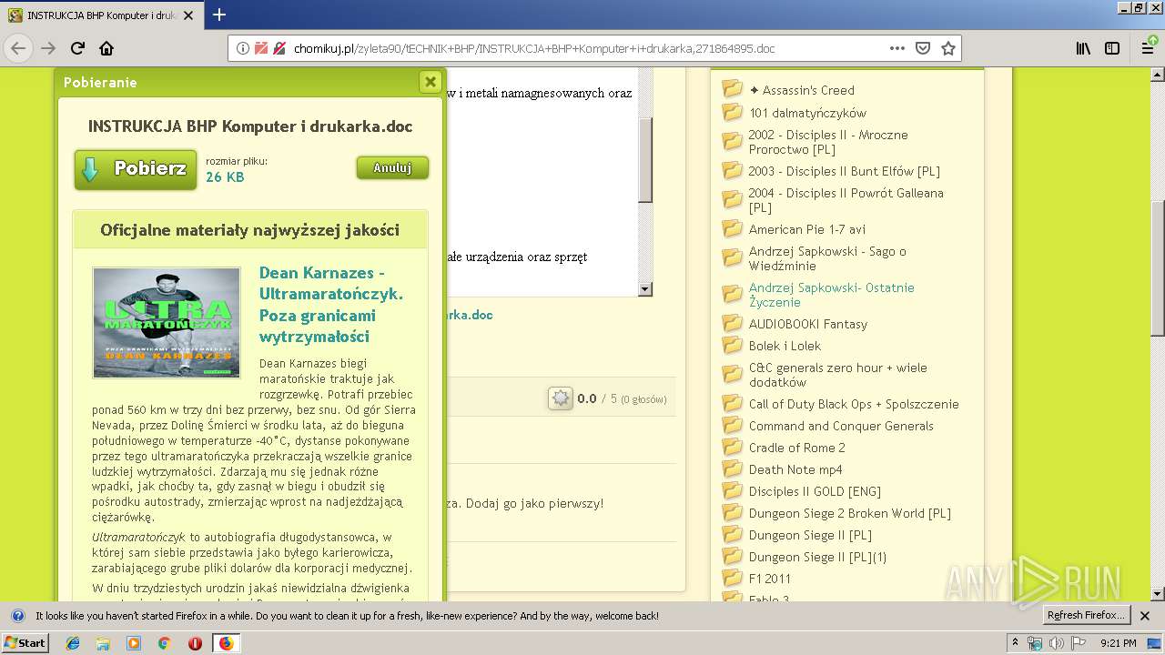The width and height of the screenshot is (1165, 655).
Task: Click the Refresh Firefox button
Action: pos(1086,615)
